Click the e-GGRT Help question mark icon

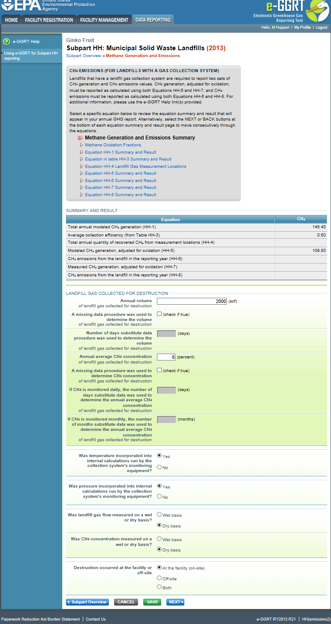[x=6, y=42]
